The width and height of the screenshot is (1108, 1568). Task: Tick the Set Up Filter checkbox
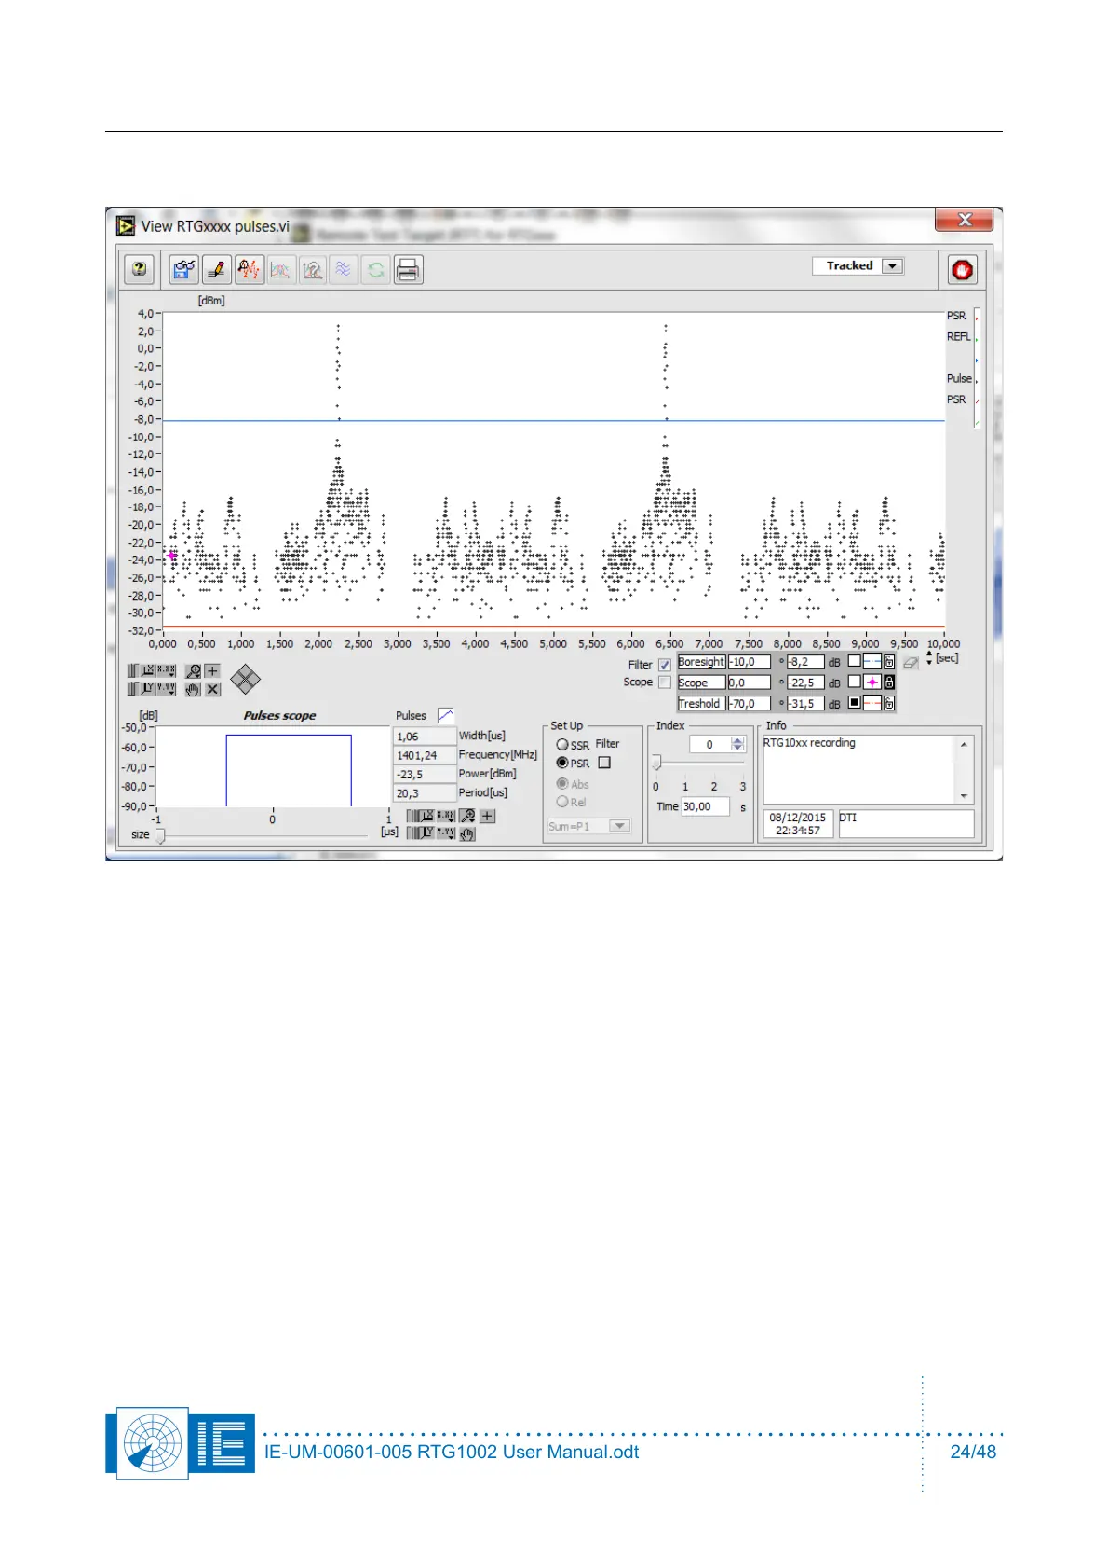coord(604,763)
